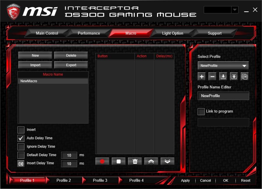Start macro recording with red record button

point(102,161)
